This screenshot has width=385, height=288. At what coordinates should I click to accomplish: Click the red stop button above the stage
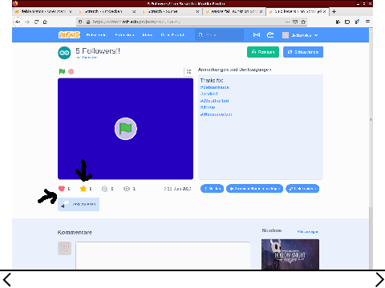[x=71, y=71]
